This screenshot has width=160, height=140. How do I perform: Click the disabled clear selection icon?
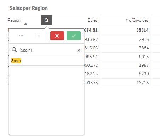point(38,36)
